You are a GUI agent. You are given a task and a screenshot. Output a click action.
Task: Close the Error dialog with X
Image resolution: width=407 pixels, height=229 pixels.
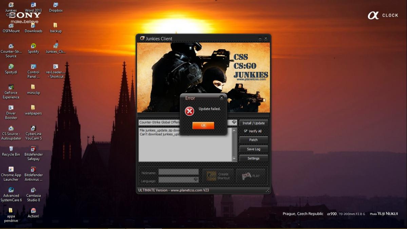click(222, 98)
